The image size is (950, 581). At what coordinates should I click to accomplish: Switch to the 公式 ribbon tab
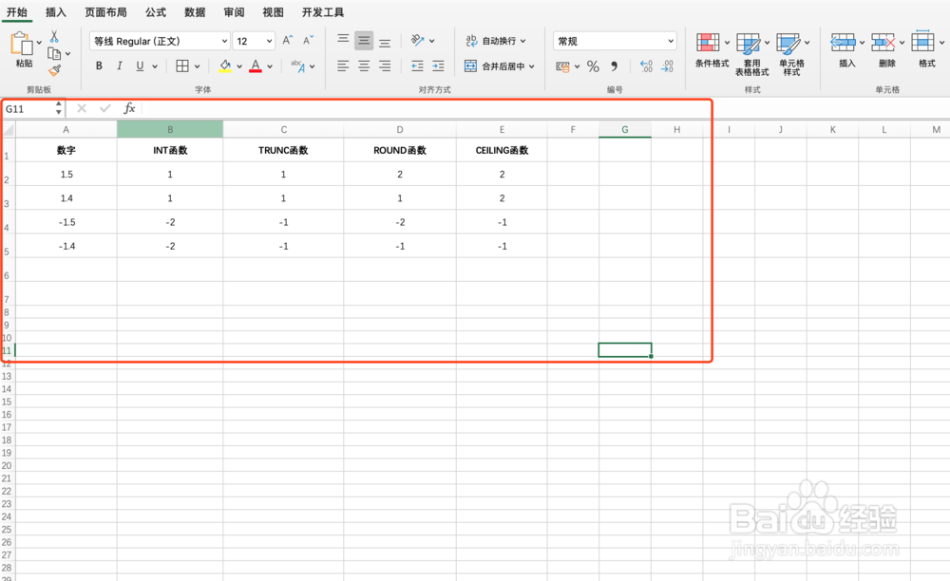(155, 12)
